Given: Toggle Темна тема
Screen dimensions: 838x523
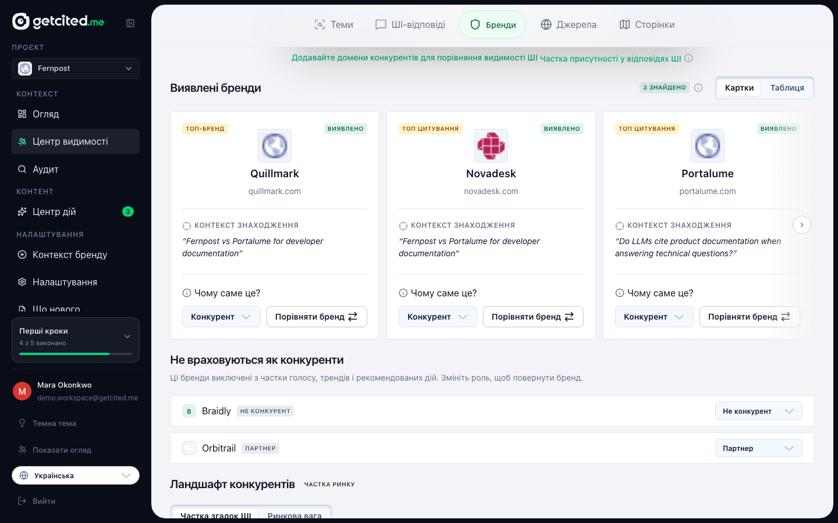Looking at the screenshot, I should click(76, 423).
